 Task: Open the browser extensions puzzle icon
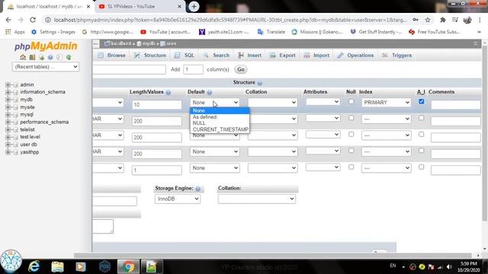pyautogui.click(x=442, y=20)
